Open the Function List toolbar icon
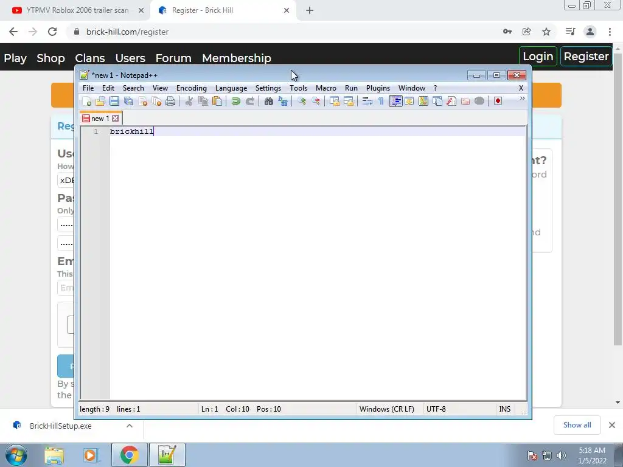 tap(451, 101)
